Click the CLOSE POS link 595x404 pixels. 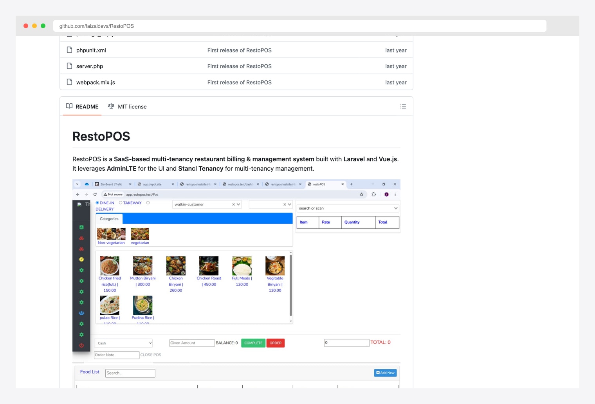click(x=151, y=355)
